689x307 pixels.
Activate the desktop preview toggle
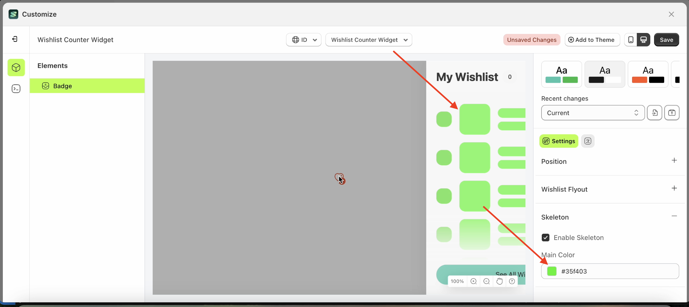(x=644, y=40)
